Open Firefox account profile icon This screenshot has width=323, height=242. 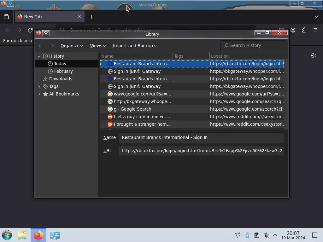[293, 30]
